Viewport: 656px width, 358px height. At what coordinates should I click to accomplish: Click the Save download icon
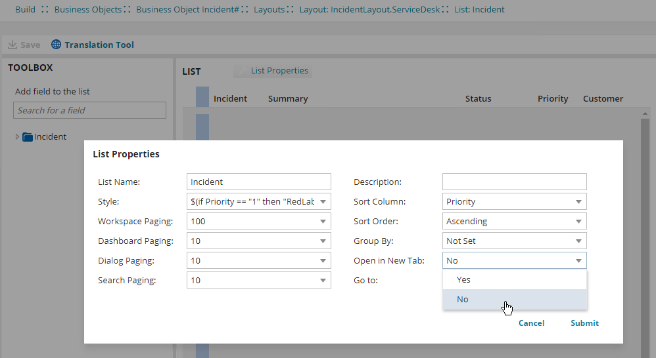pyautogui.click(x=12, y=45)
